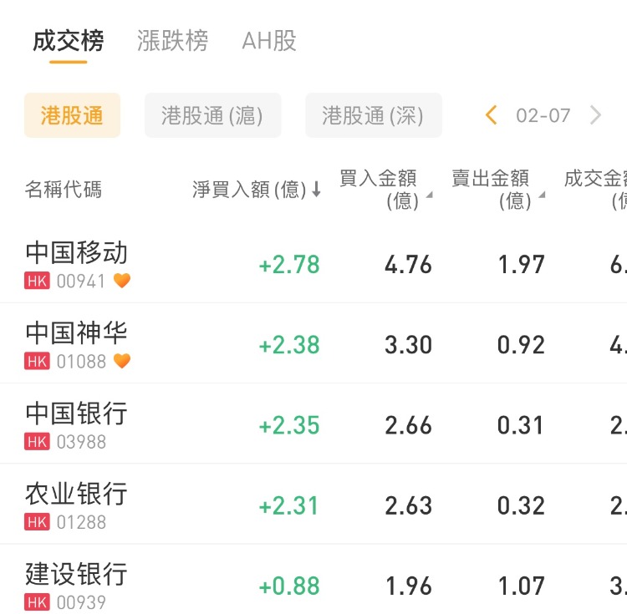Open 农业银行 stock row
Image resolution: width=627 pixels, height=614 pixels.
click(x=76, y=494)
